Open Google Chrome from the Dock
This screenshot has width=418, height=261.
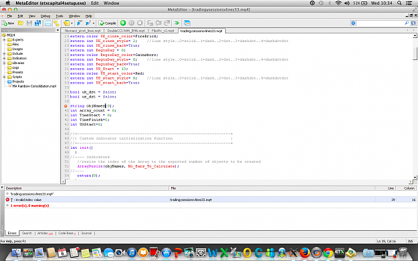click(328, 252)
